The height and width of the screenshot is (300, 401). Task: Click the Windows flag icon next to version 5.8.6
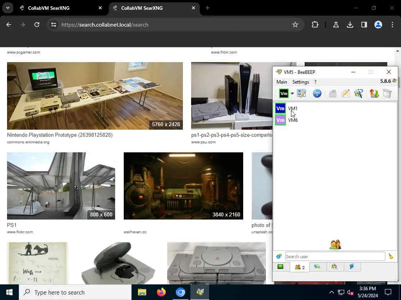click(394, 81)
